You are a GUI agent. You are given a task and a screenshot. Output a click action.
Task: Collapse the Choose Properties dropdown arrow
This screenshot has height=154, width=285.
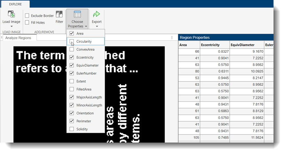pyautogui.click(x=86, y=26)
